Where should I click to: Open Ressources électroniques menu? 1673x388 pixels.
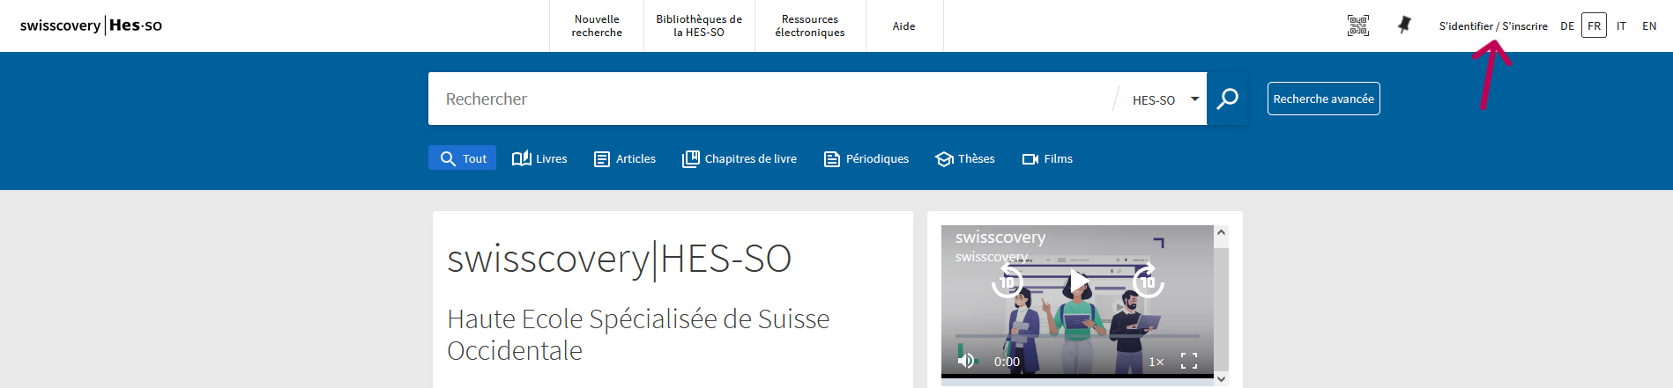(x=810, y=26)
